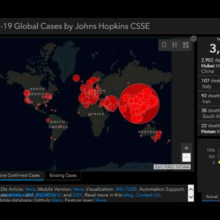Click the Contact US link
220x220 pixels.
[148, 195]
